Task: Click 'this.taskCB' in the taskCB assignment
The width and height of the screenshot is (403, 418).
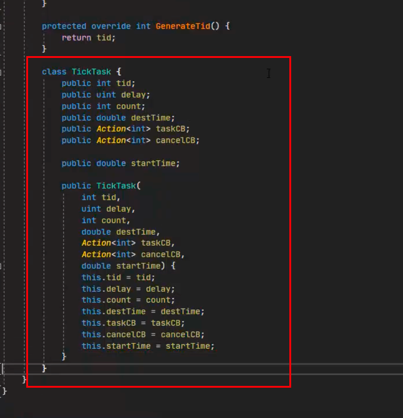Action: (108, 323)
